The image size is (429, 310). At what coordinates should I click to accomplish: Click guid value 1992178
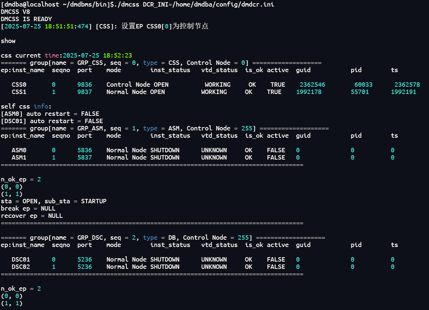[x=309, y=92]
